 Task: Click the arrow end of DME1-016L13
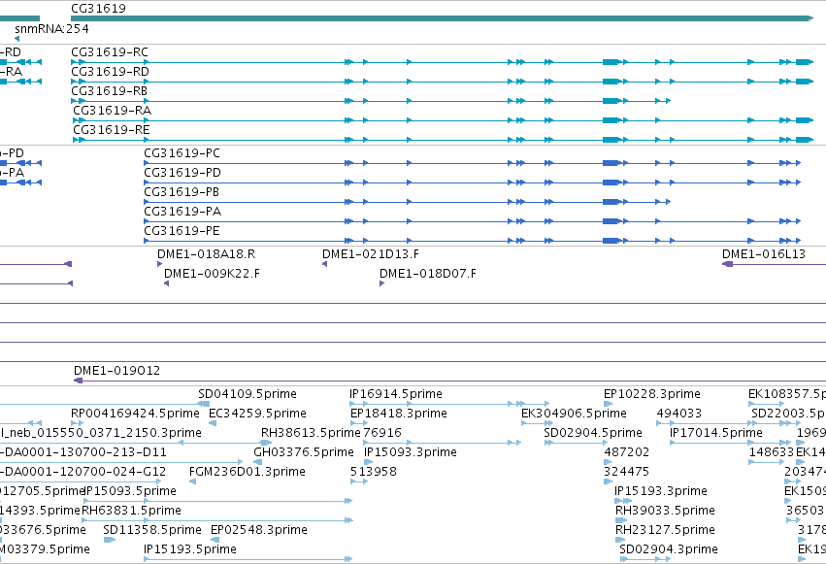727,264
